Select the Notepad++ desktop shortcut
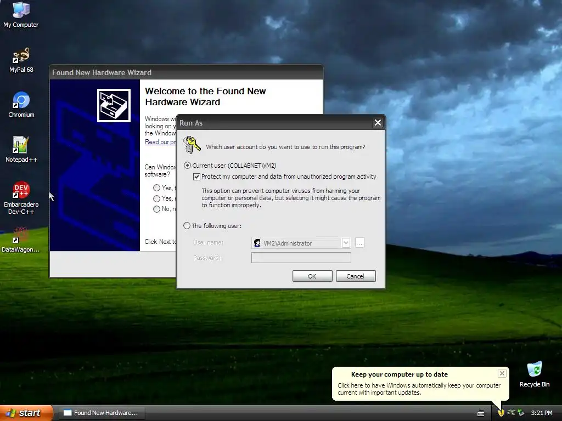This screenshot has height=421, width=562. pos(21,150)
